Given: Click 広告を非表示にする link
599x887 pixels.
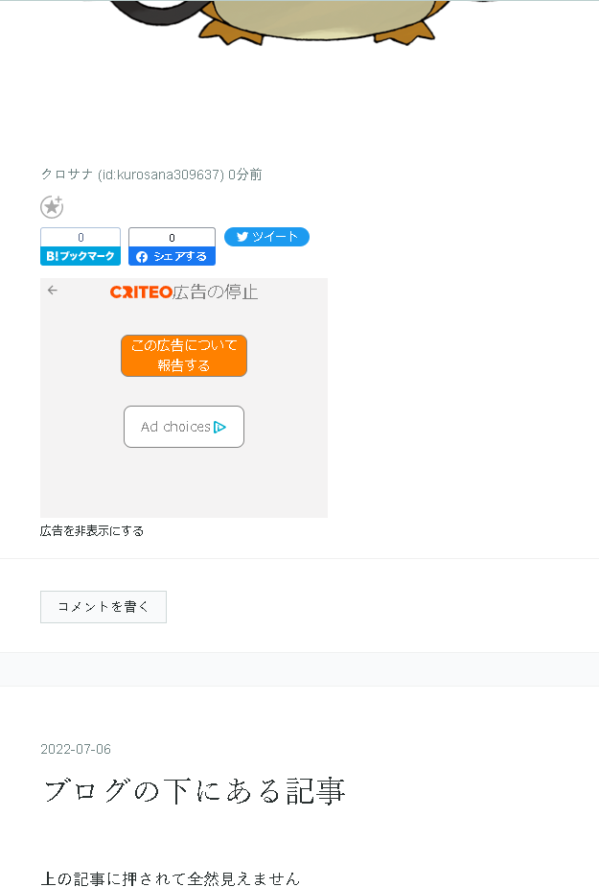Looking at the screenshot, I should pos(92,530).
